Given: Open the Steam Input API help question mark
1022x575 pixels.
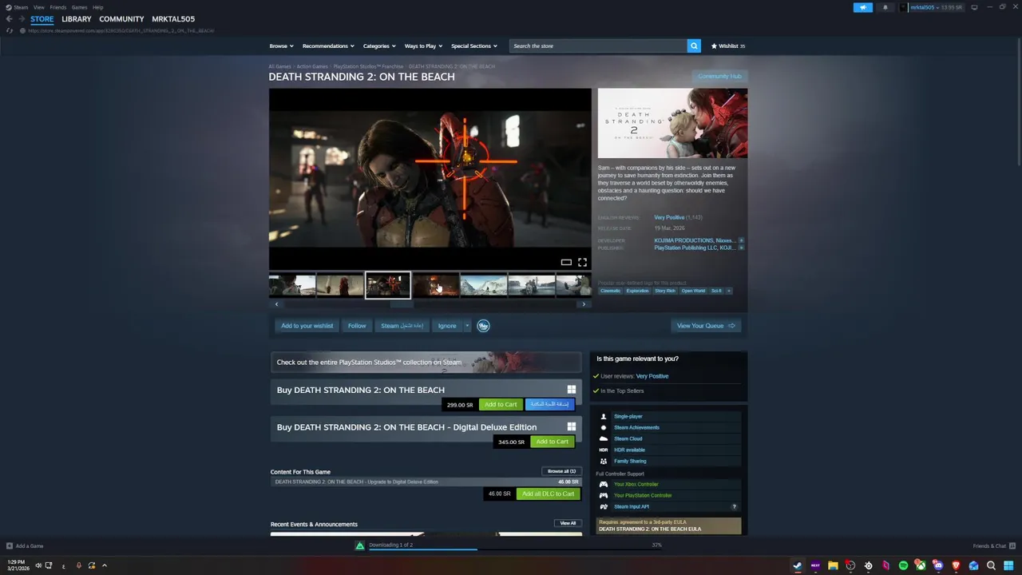Looking at the screenshot, I should [x=734, y=506].
